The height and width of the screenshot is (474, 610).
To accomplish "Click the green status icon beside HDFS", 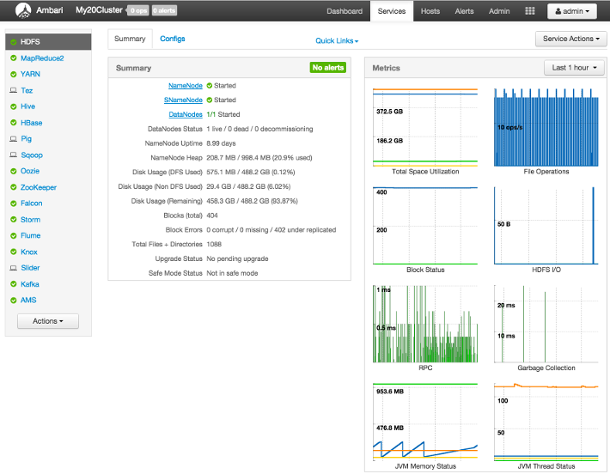I will pos(13,42).
